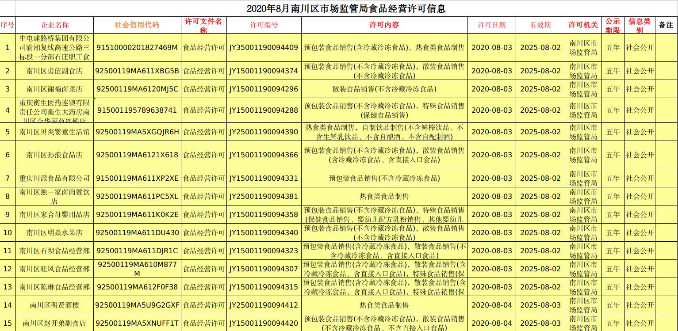Click the 许可机关 header cell
This screenshot has height=331, width=678.
tap(583, 25)
